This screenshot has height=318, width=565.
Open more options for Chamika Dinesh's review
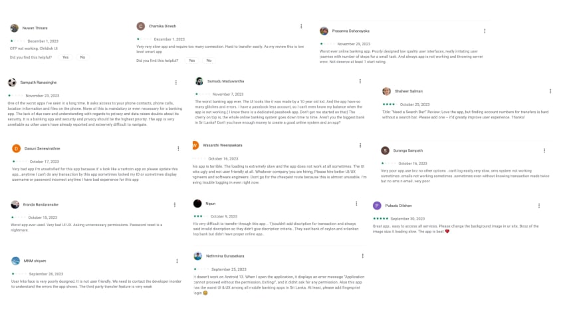pos(301,27)
